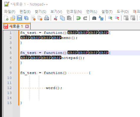Click line 9 in the editor
140x117 pixels.
pyautogui.click(x=80, y=73)
